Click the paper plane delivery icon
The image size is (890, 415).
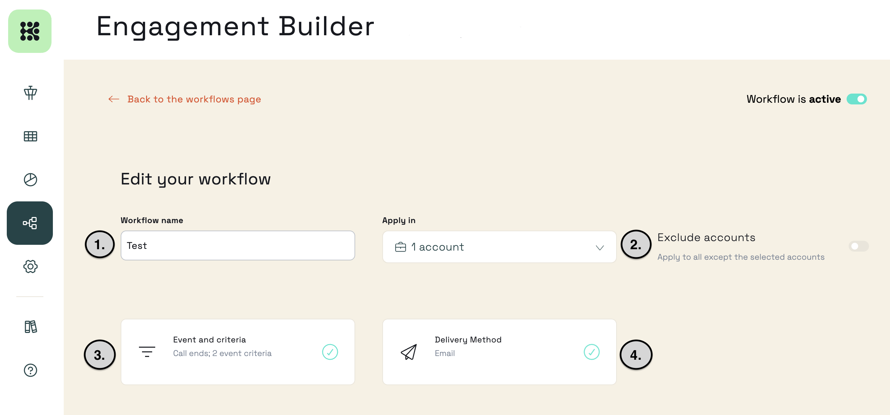[x=409, y=352]
